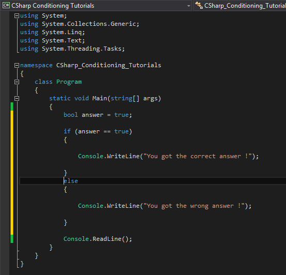Click 'System.Threading.Tasks' using directive
Viewport: 286px width, 275px height.
coord(82,49)
